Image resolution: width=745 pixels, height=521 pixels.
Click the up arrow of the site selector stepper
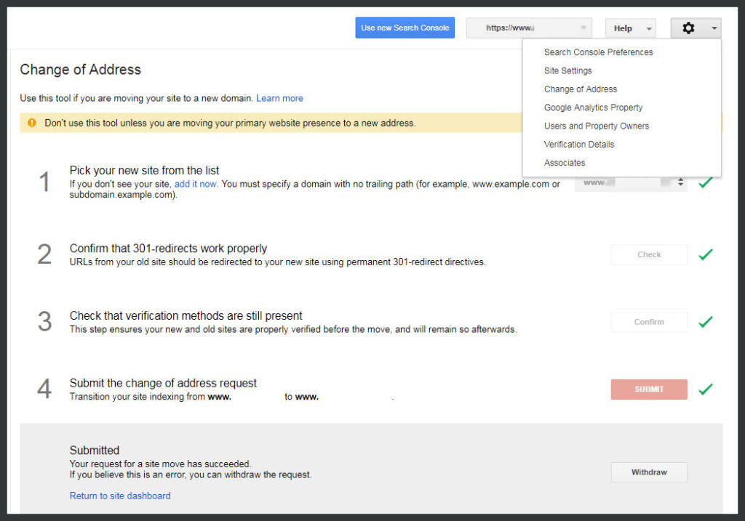point(682,179)
